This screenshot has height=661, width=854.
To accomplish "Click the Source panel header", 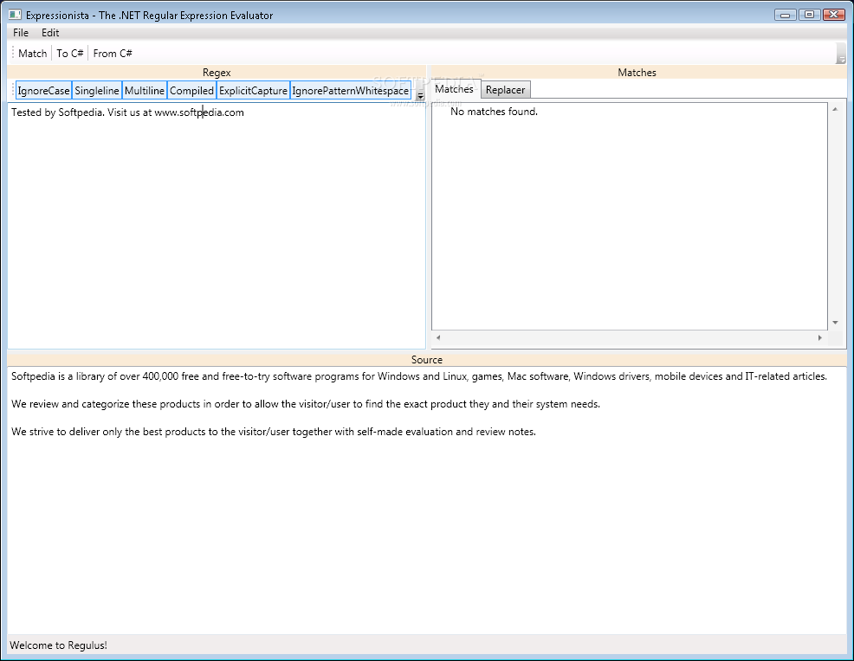I will pyautogui.click(x=427, y=360).
